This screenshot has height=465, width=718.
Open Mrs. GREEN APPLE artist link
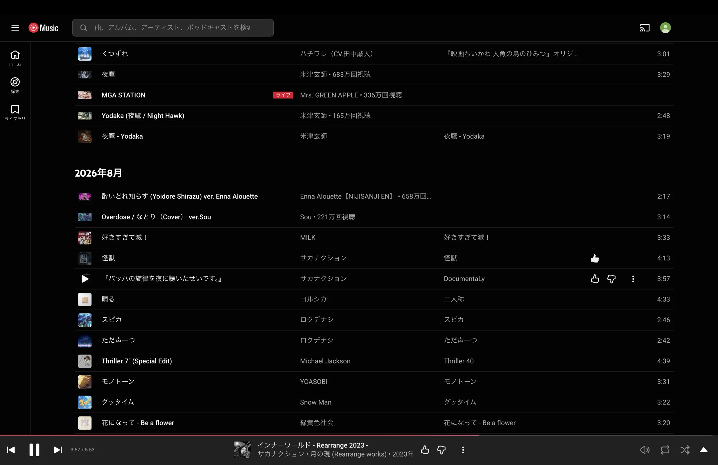(329, 95)
